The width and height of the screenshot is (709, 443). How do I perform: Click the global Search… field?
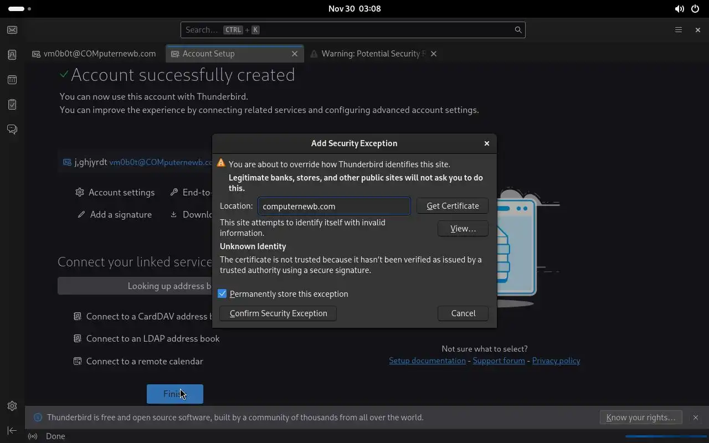[353, 30]
